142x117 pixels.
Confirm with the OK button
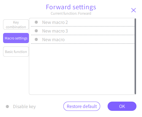[x=122, y=106]
